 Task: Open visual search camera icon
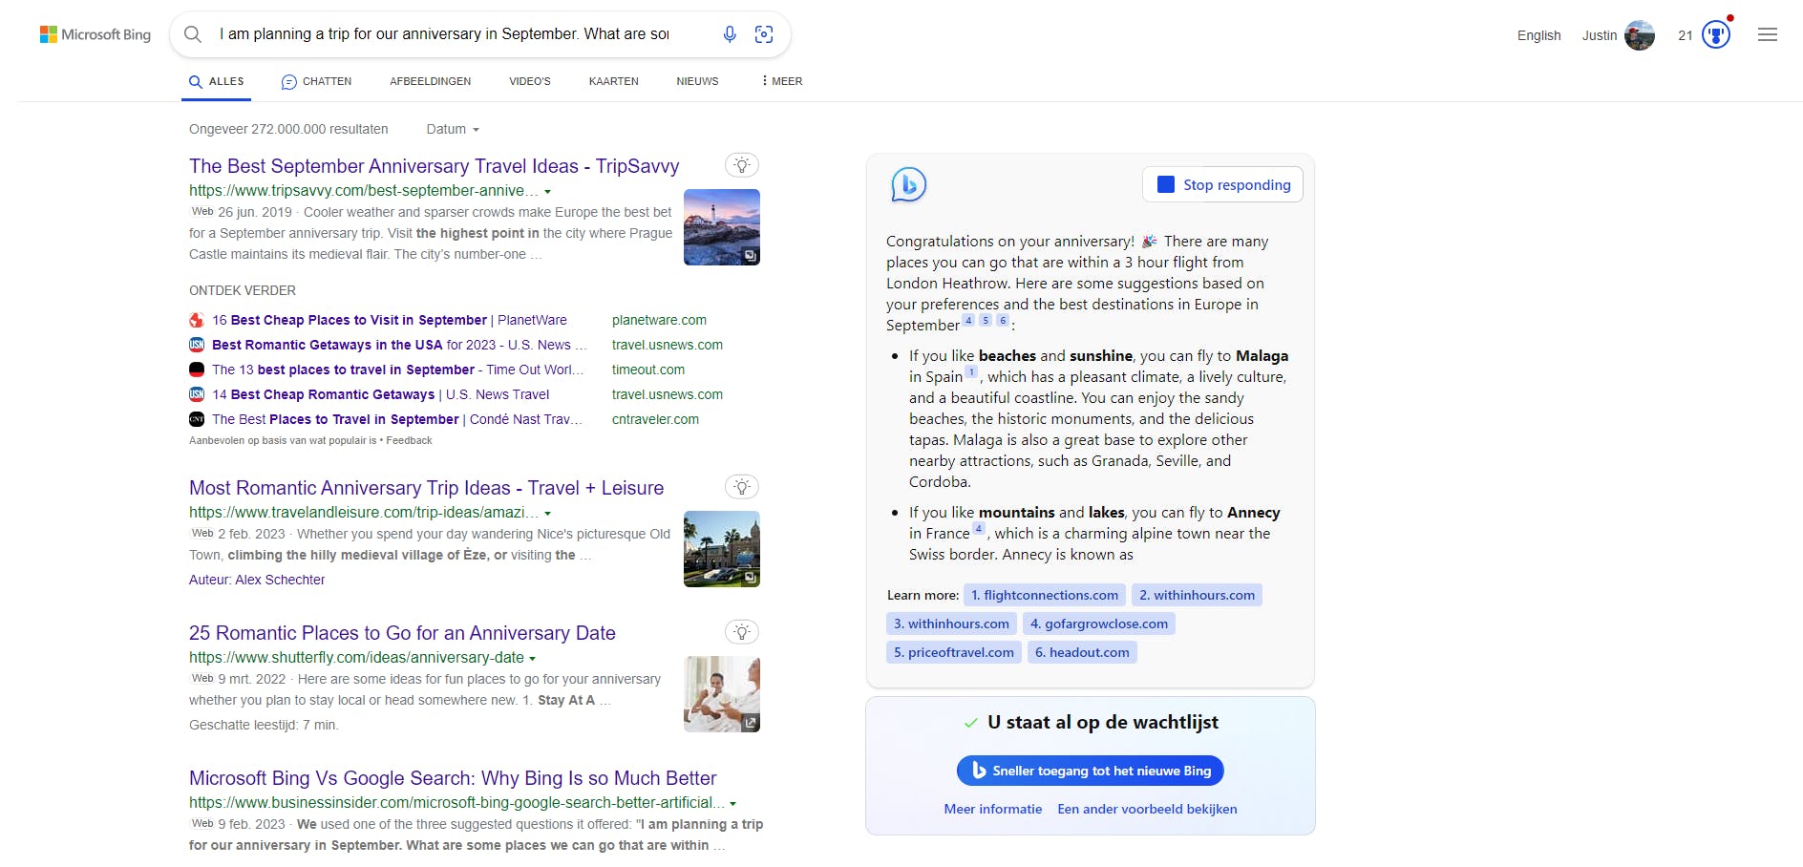pyautogui.click(x=764, y=34)
